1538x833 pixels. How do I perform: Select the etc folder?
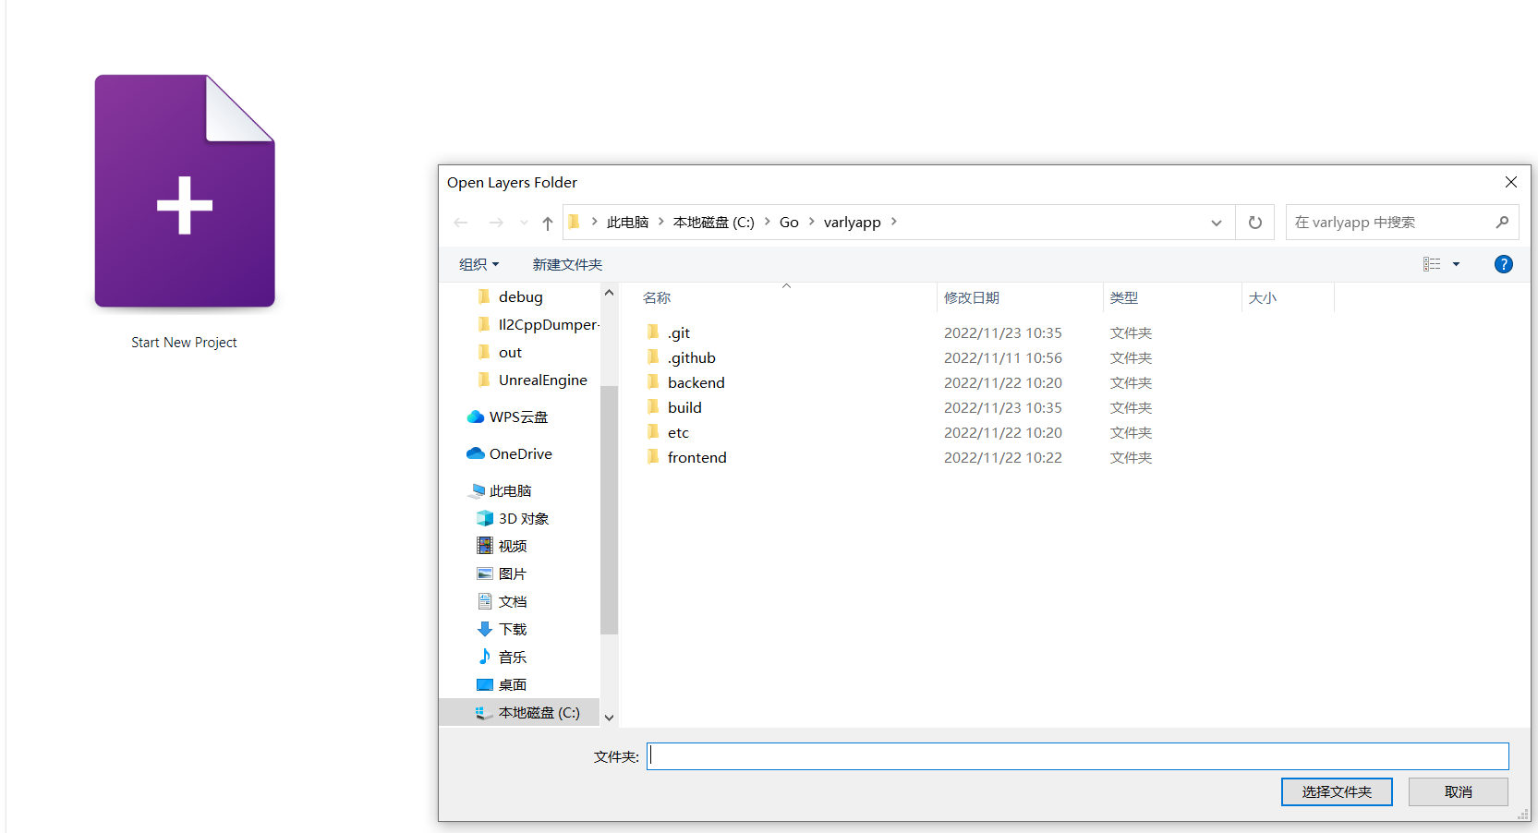tap(677, 431)
